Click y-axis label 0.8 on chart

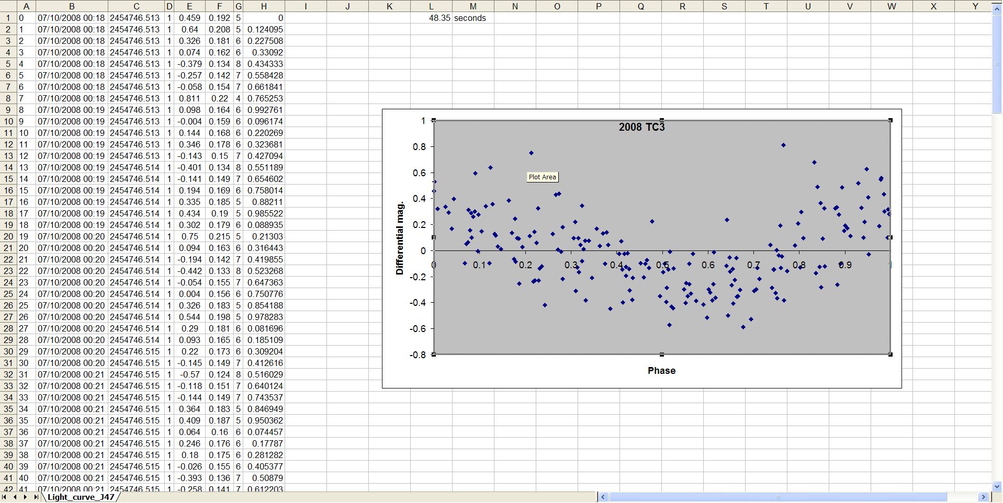pyautogui.click(x=419, y=147)
